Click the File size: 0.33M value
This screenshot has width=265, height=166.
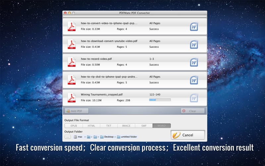tap(90, 29)
